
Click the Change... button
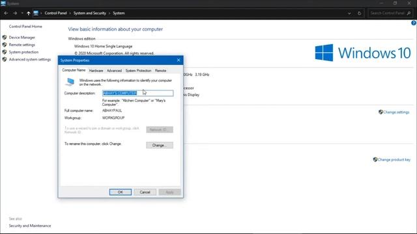coord(160,145)
